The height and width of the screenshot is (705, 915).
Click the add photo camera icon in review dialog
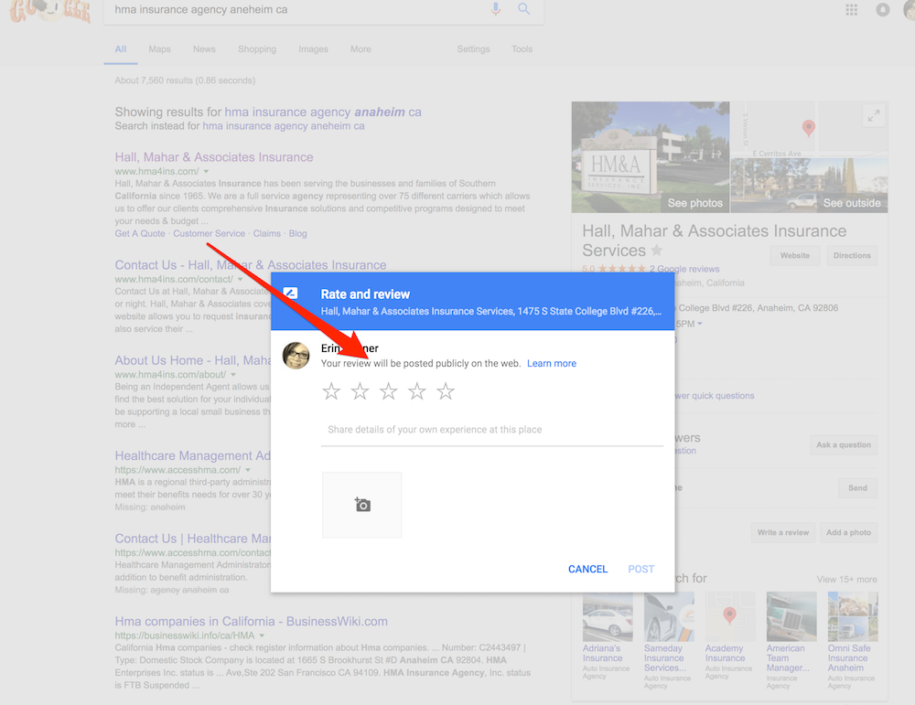[x=361, y=505]
